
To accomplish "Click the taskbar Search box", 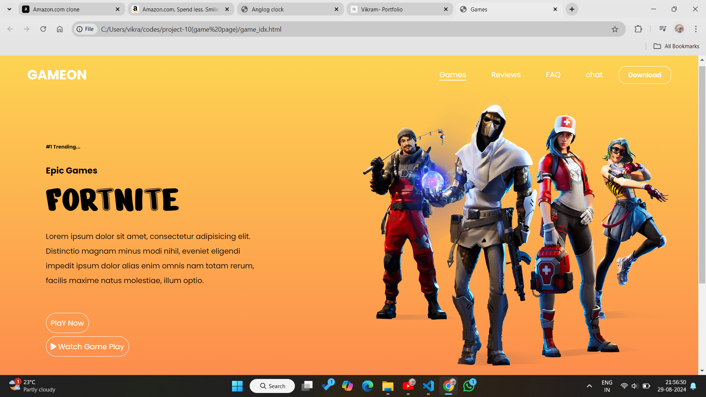I will [272, 386].
